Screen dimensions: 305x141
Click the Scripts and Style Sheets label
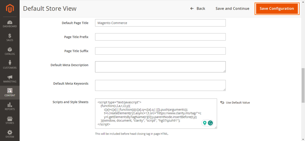tap(70, 102)
